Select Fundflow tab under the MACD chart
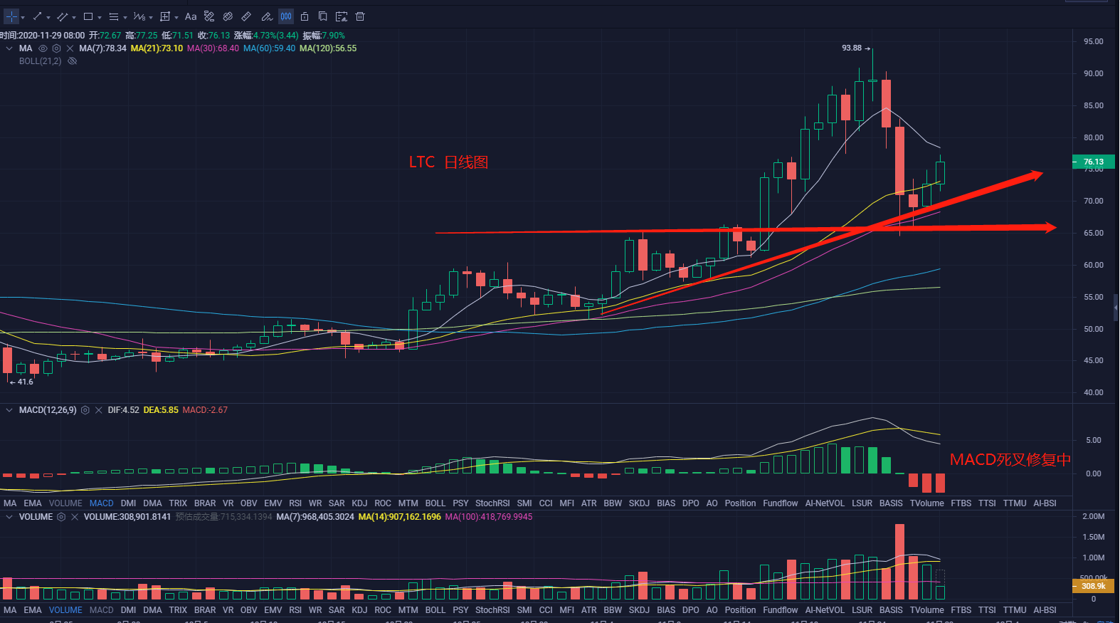The height and width of the screenshot is (623, 1120). click(x=781, y=503)
